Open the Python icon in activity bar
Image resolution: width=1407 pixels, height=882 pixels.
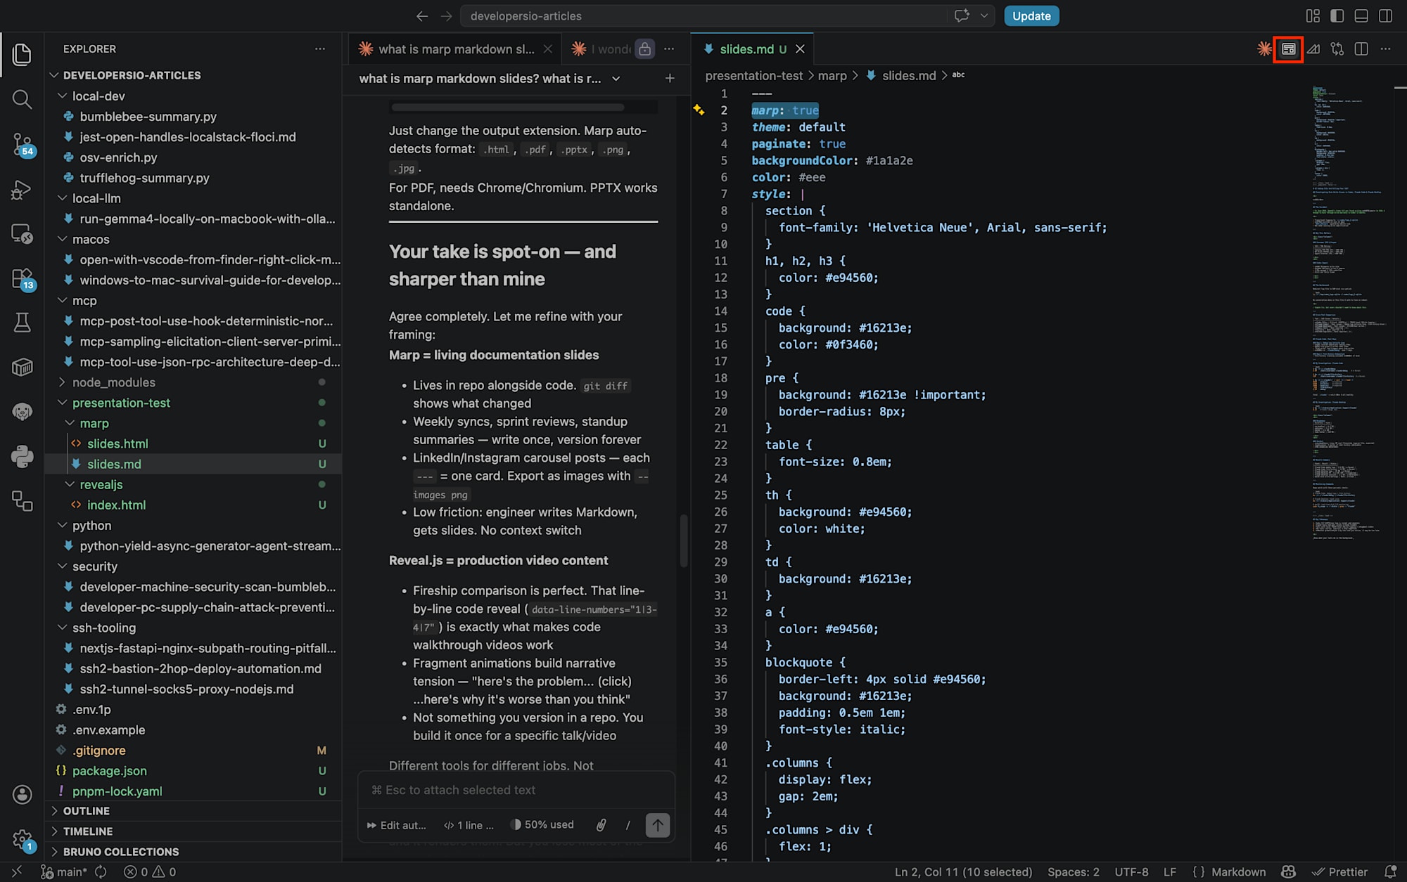22,457
